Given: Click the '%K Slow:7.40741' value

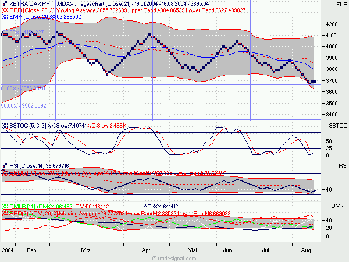Looking at the screenshot, I should (x=67, y=126).
